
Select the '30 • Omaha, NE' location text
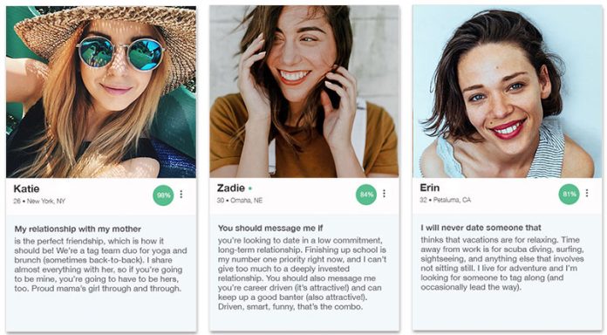[x=240, y=201]
